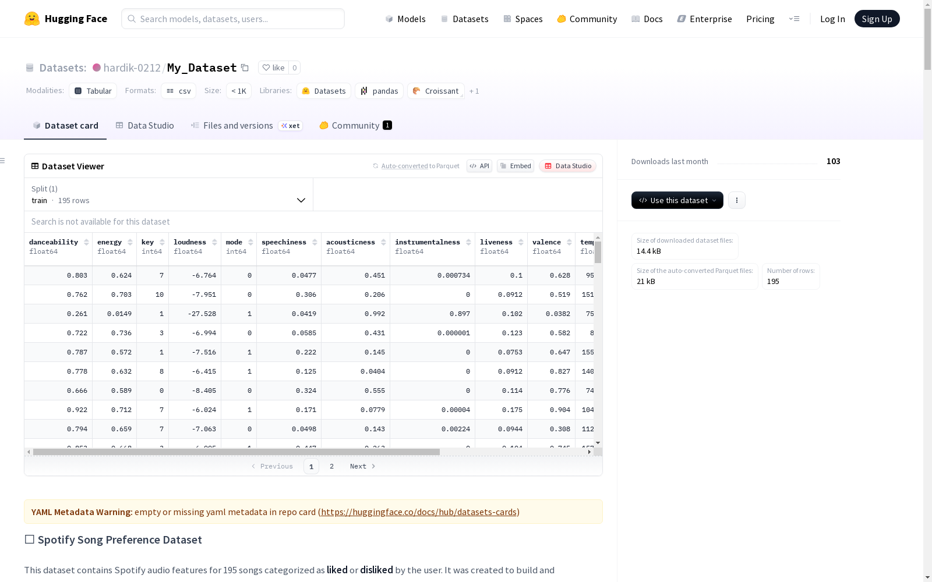Viewport: 932px width, 582px height.
Task: Expand the +1 more libraries
Action: click(474, 91)
